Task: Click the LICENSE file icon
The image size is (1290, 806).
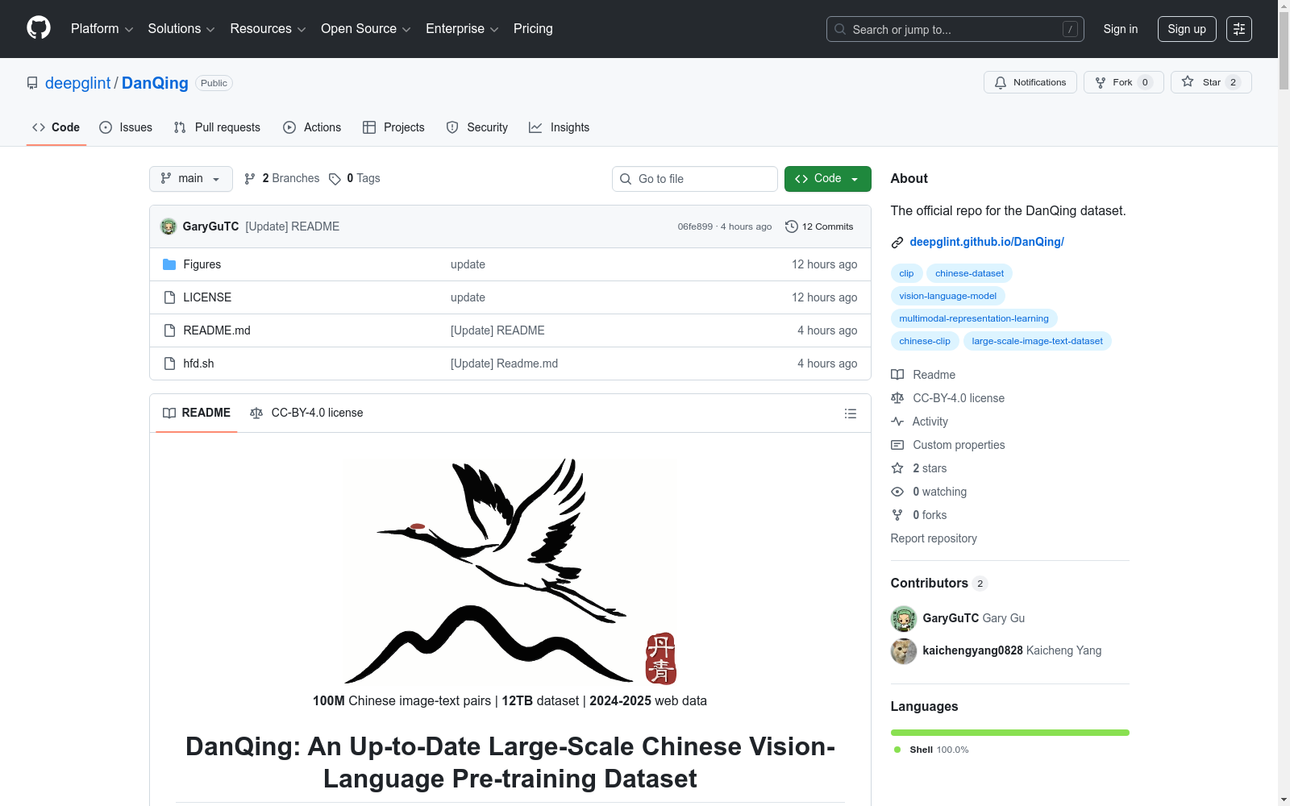Action: tap(169, 297)
